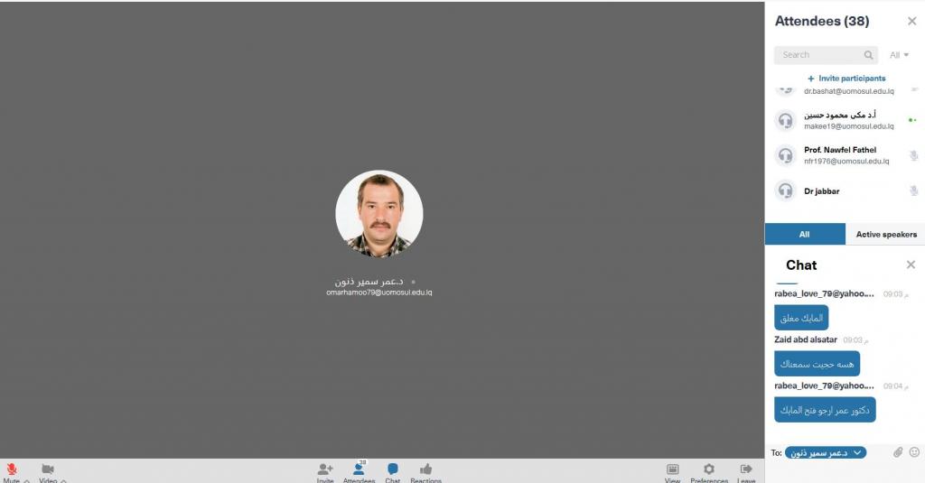Toggle the Attendees panel icon
The image size is (925, 483).
[359, 469]
